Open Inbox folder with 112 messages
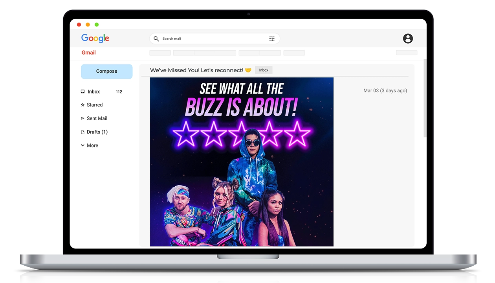Screen dimensions: 495x283 (94, 92)
